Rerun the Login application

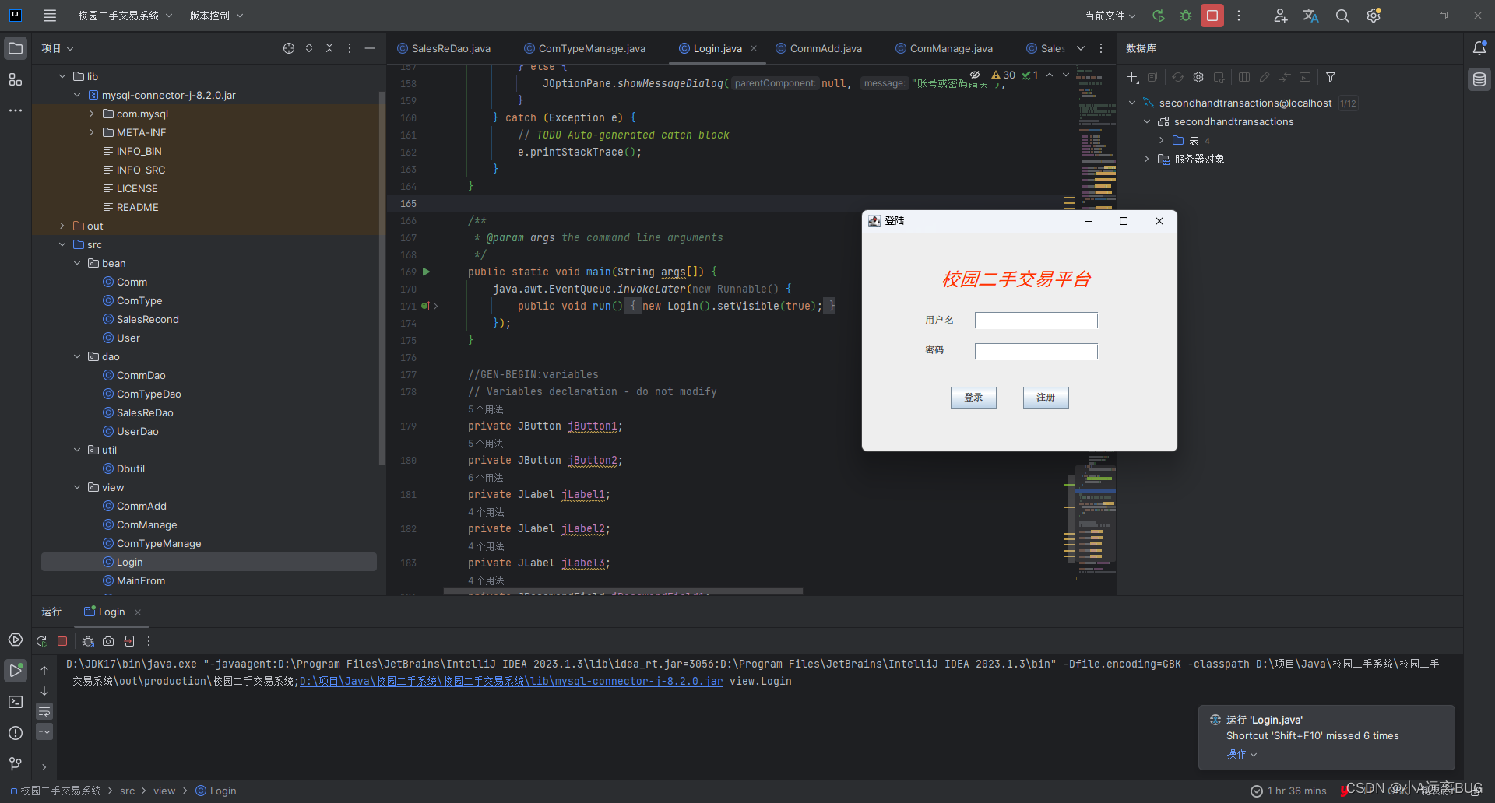coord(41,641)
